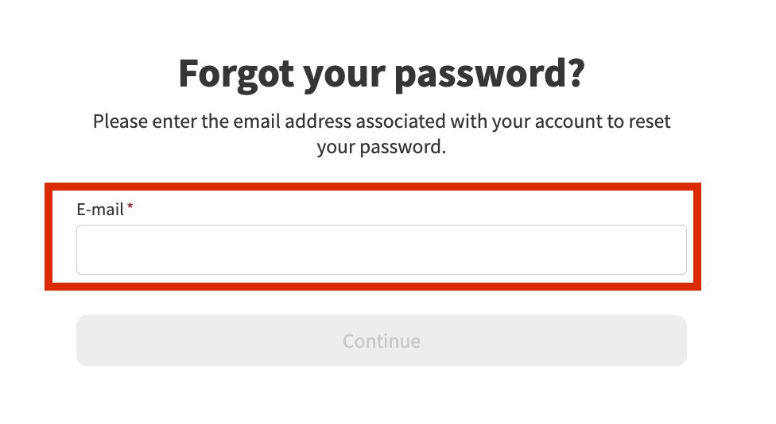Click inside the bordered email input box

[381, 250]
